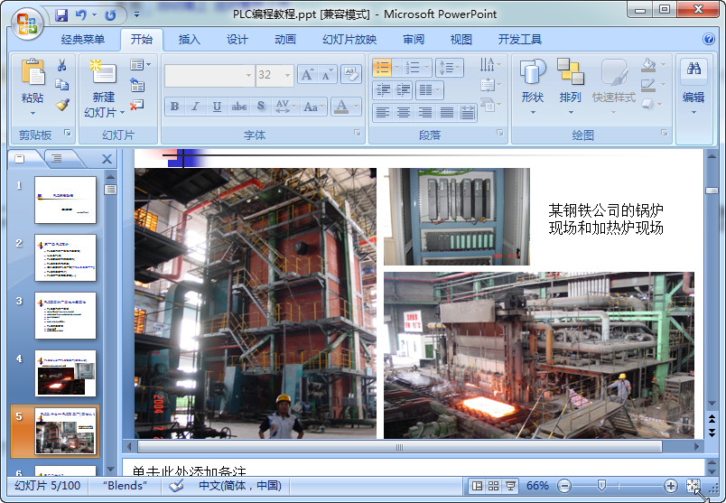Switch to 审阅 ribbon tab
This screenshot has height=503, width=726.
tap(414, 40)
